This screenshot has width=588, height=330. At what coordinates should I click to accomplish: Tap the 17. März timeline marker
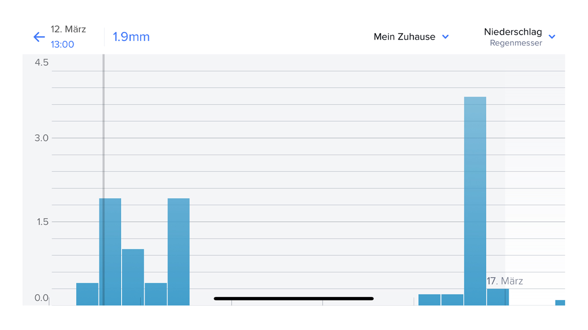coord(504,281)
